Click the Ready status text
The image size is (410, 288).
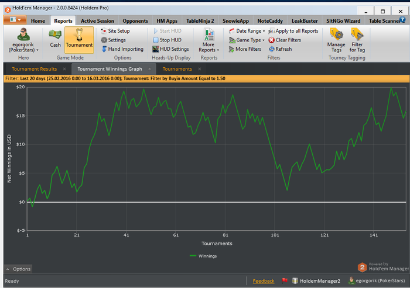[x=12, y=281]
